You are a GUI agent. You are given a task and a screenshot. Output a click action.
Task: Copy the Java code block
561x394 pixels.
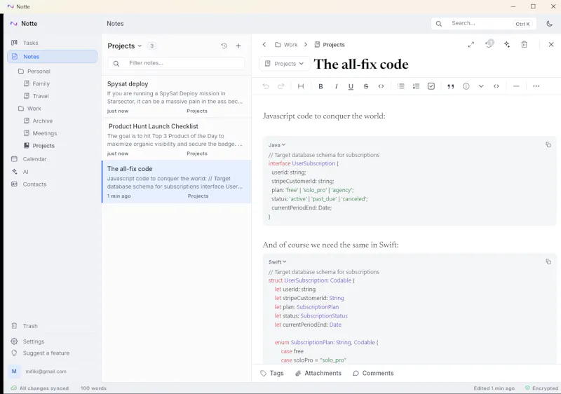click(x=548, y=144)
